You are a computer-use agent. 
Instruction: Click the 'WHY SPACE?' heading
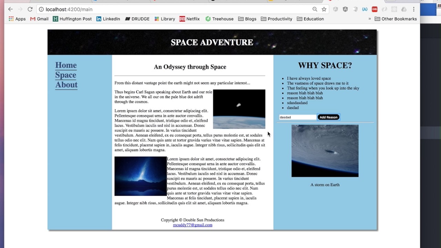click(x=325, y=65)
